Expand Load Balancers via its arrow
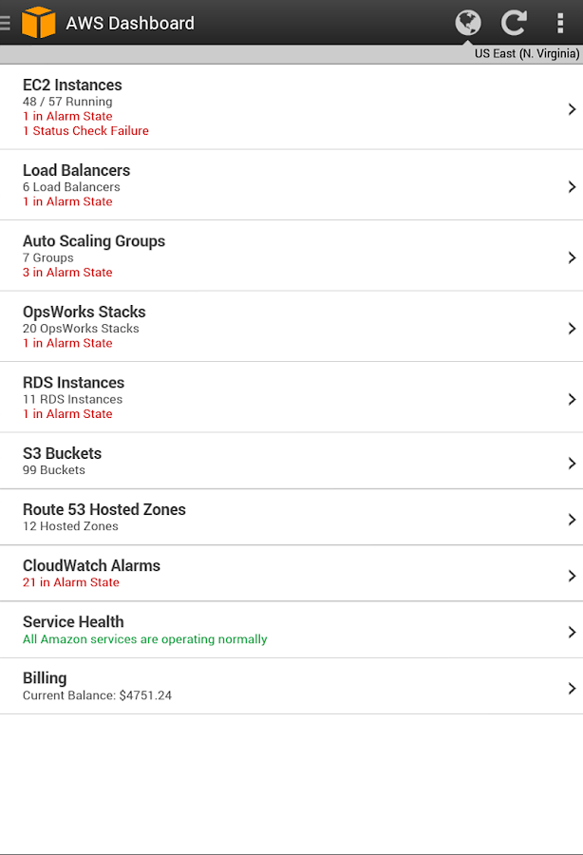Screen dimensions: 583x855 click(x=572, y=186)
